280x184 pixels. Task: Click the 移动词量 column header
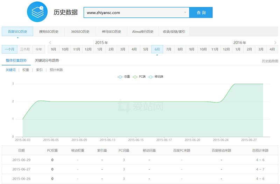pyautogui.click(x=149, y=151)
